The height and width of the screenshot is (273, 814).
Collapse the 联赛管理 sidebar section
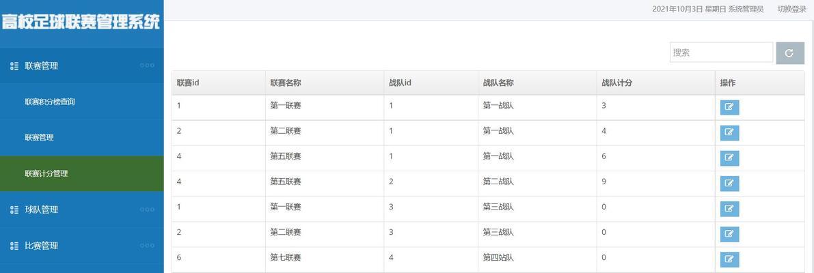point(82,66)
